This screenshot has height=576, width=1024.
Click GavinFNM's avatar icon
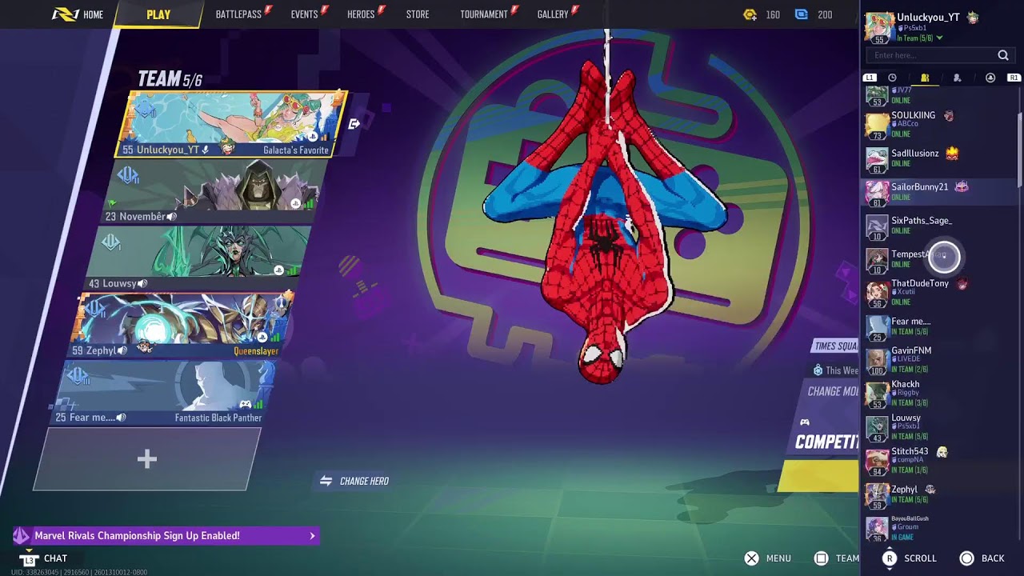(x=878, y=361)
